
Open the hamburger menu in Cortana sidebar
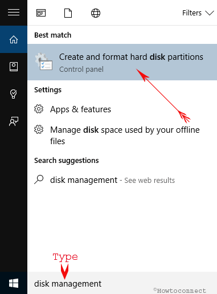[x=14, y=13]
